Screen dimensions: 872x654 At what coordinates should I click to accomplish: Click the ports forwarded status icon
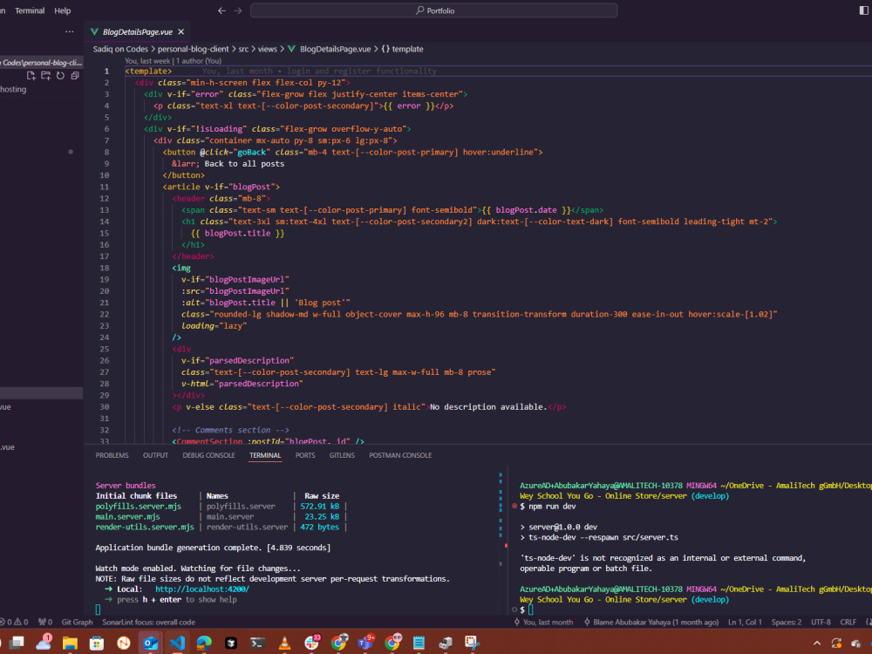[x=45, y=623]
